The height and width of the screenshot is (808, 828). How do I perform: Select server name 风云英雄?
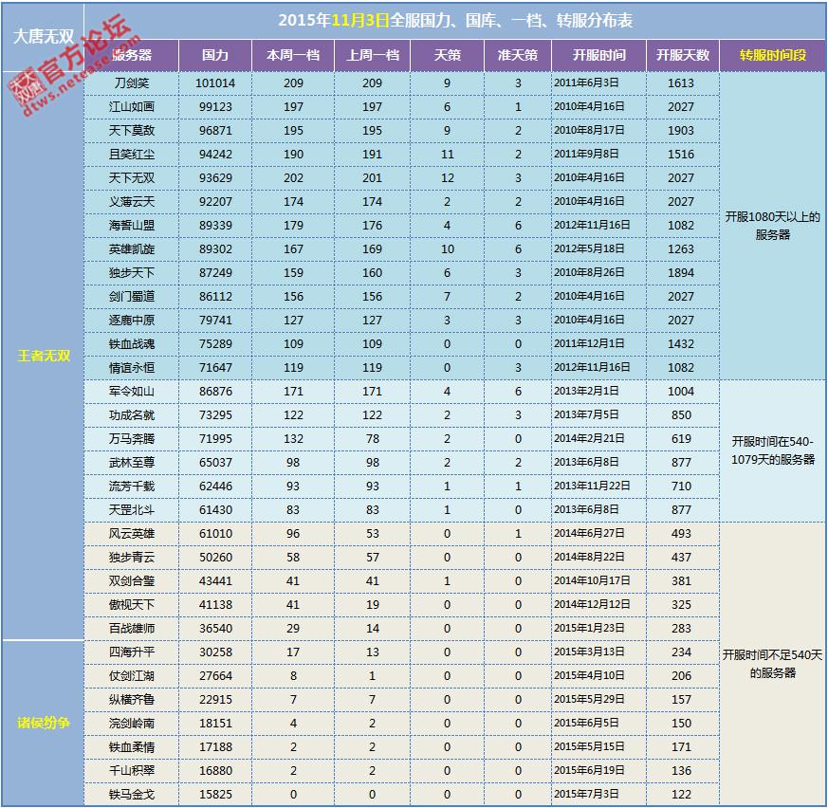(132, 534)
